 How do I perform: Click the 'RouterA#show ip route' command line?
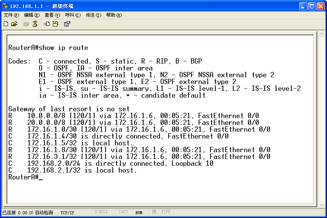tap(48, 48)
